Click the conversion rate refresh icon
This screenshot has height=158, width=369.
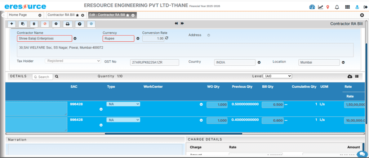[167, 38]
